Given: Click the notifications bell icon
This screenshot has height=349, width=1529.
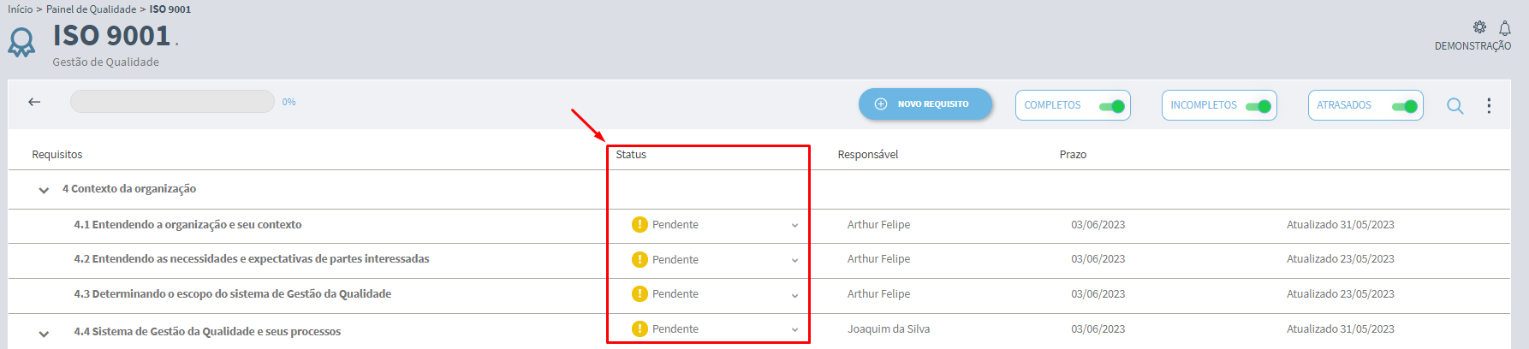Looking at the screenshot, I should tap(1504, 28).
